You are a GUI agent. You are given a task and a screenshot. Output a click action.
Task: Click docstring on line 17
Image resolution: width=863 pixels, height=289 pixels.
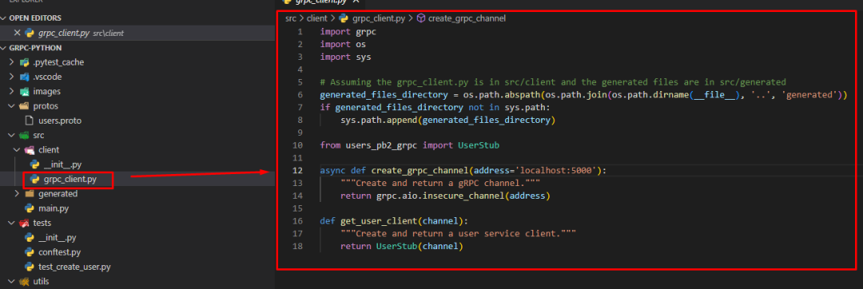click(458, 234)
